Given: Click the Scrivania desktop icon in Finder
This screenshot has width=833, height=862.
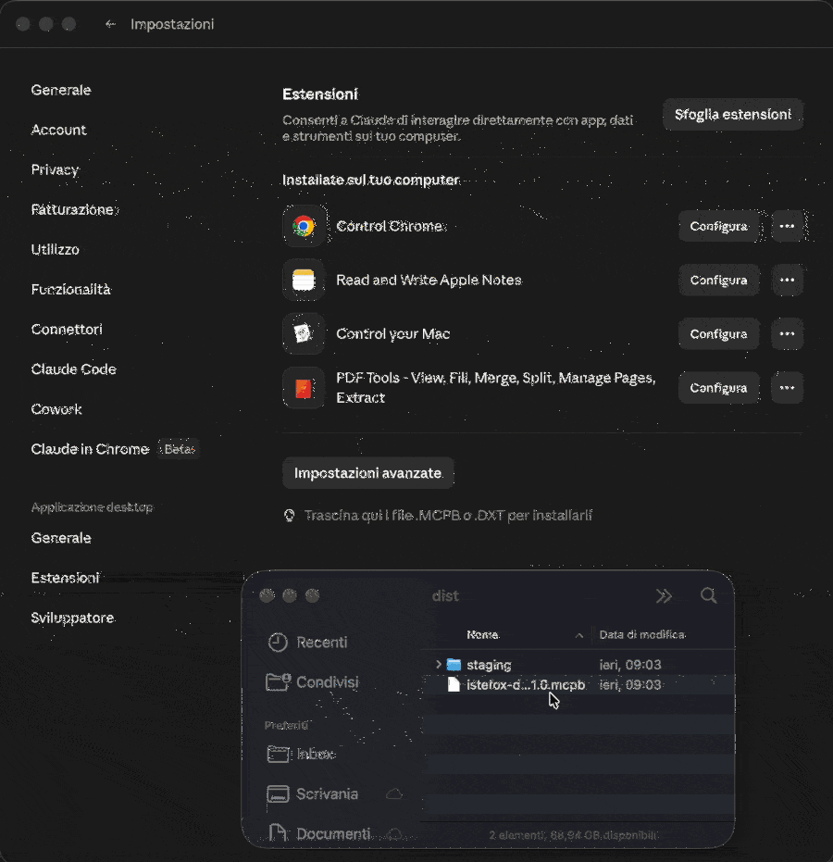Looking at the screenshot, I should pos(278,793).
